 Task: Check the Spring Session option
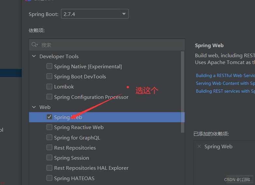[49, 157]
